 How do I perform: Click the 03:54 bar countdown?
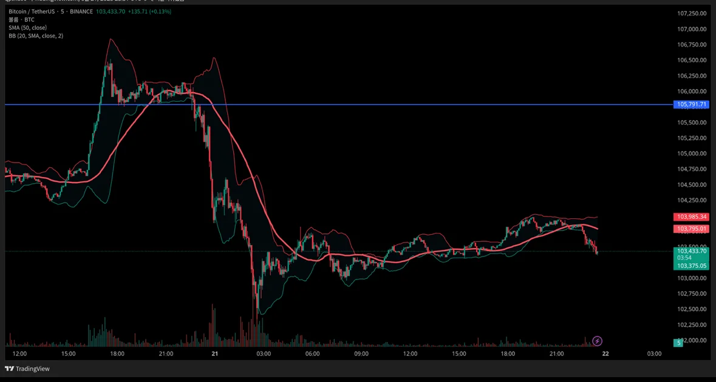(684, 258)
